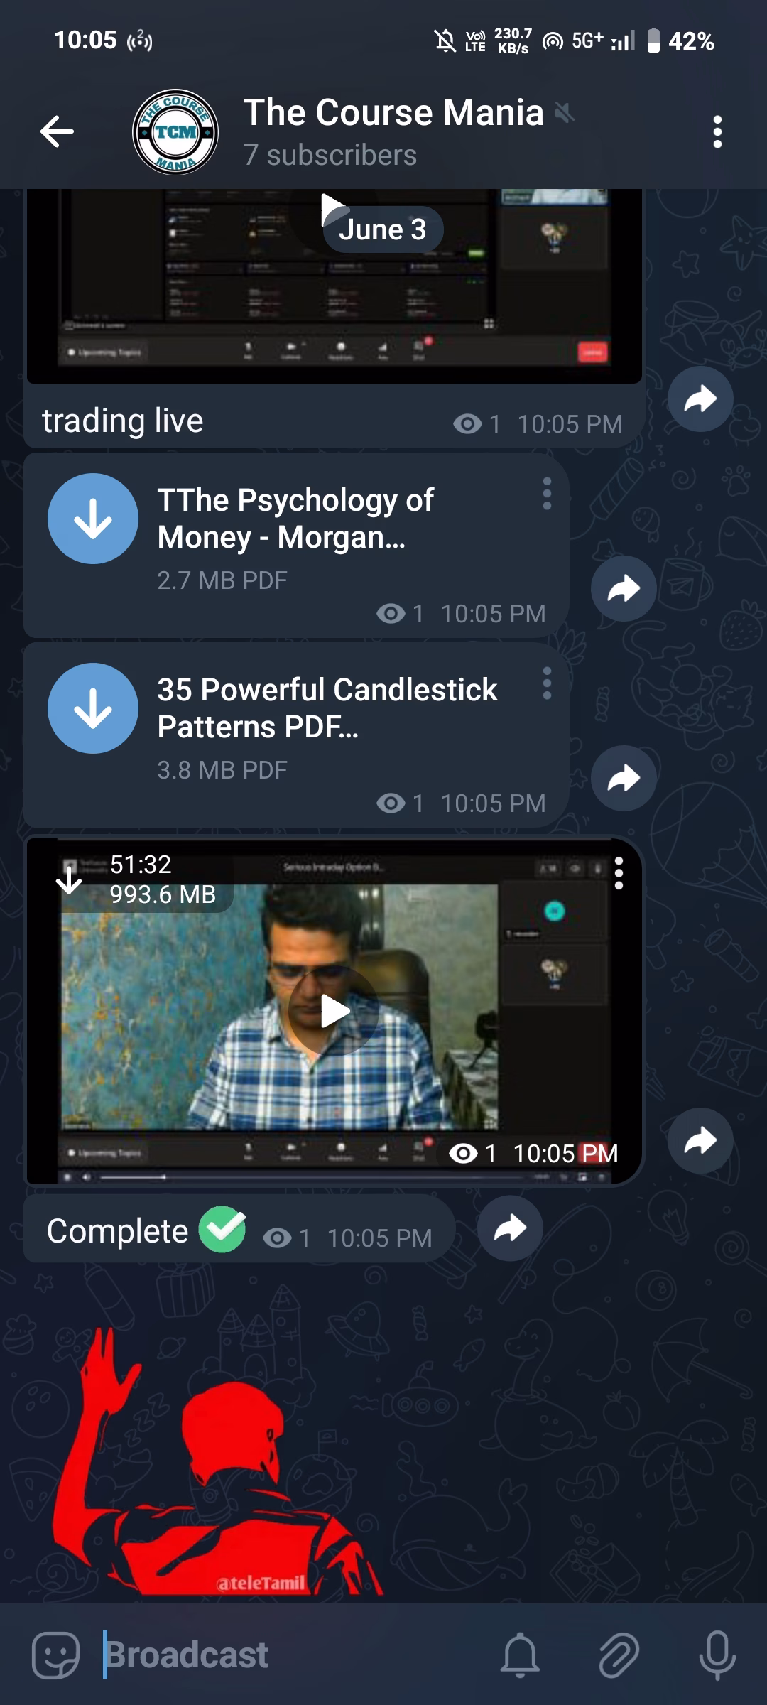Attach a file with paperclip icon
The height and width of the screenshot is (1705, 767).
[619, 1655]
